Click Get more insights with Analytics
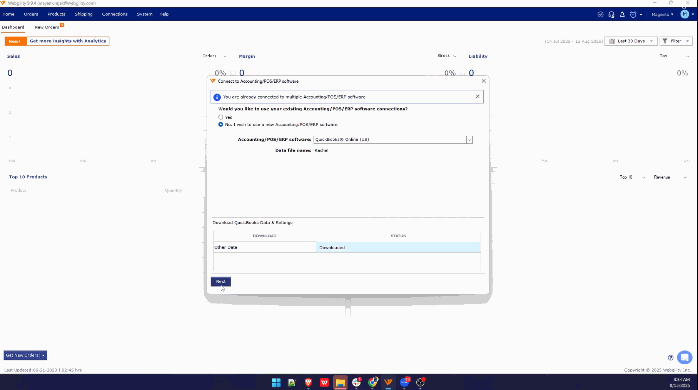This screenshot has height=390, width=698. [x=68, y=41]
